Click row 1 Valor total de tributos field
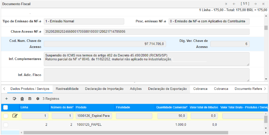Screen dimensions: 269x135 click(204, 116)
